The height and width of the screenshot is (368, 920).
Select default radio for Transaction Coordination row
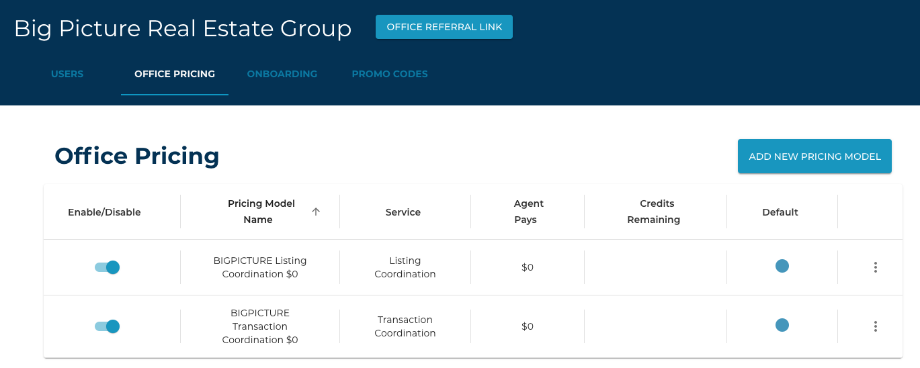[x=782, y=325]
